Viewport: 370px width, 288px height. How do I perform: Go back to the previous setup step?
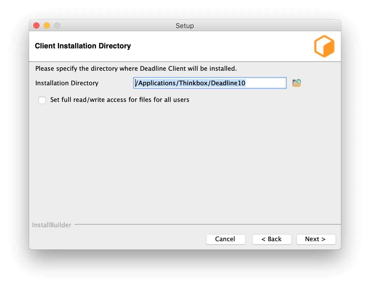(x=272, y=239)
